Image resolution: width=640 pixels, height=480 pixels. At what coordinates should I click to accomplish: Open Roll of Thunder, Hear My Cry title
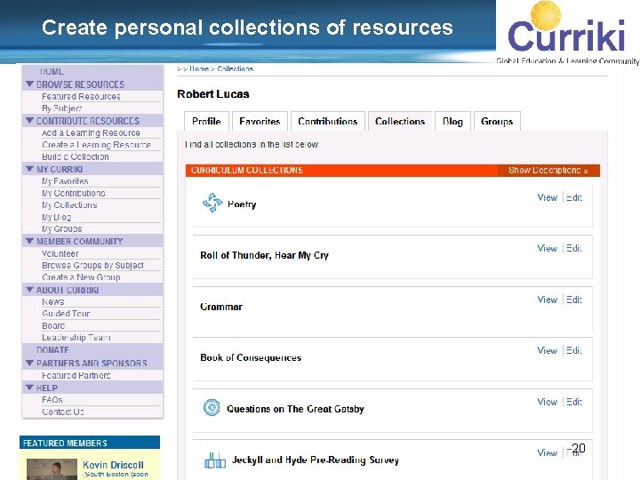(264, 255)
